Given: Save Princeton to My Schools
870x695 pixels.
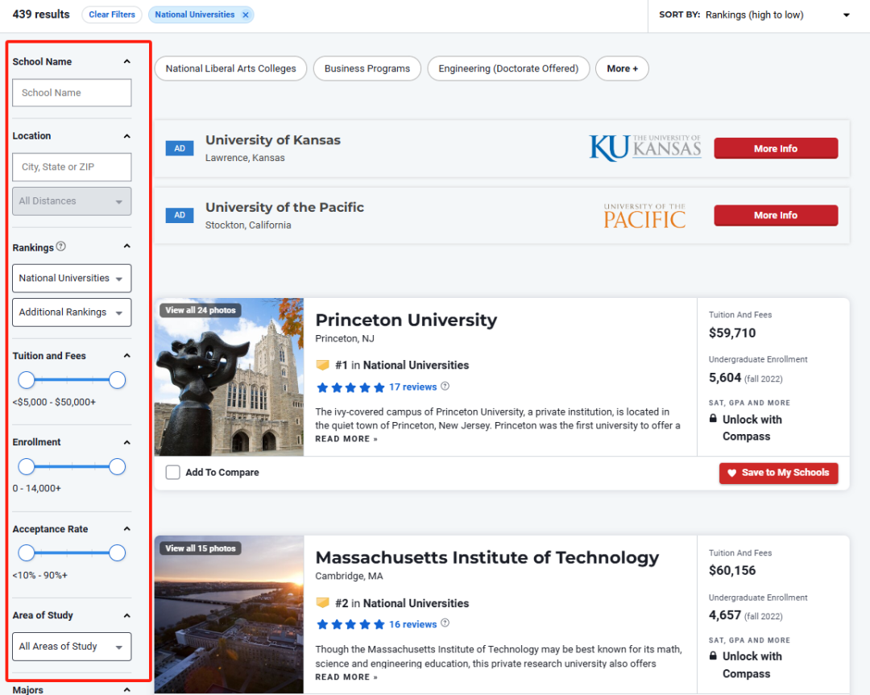Looking at the screenshot, I should 778,474.
